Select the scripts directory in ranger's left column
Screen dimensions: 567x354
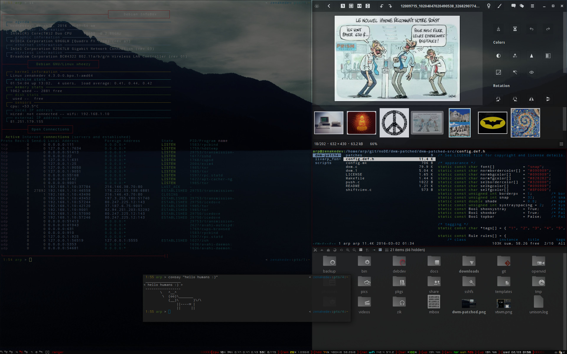323,163
